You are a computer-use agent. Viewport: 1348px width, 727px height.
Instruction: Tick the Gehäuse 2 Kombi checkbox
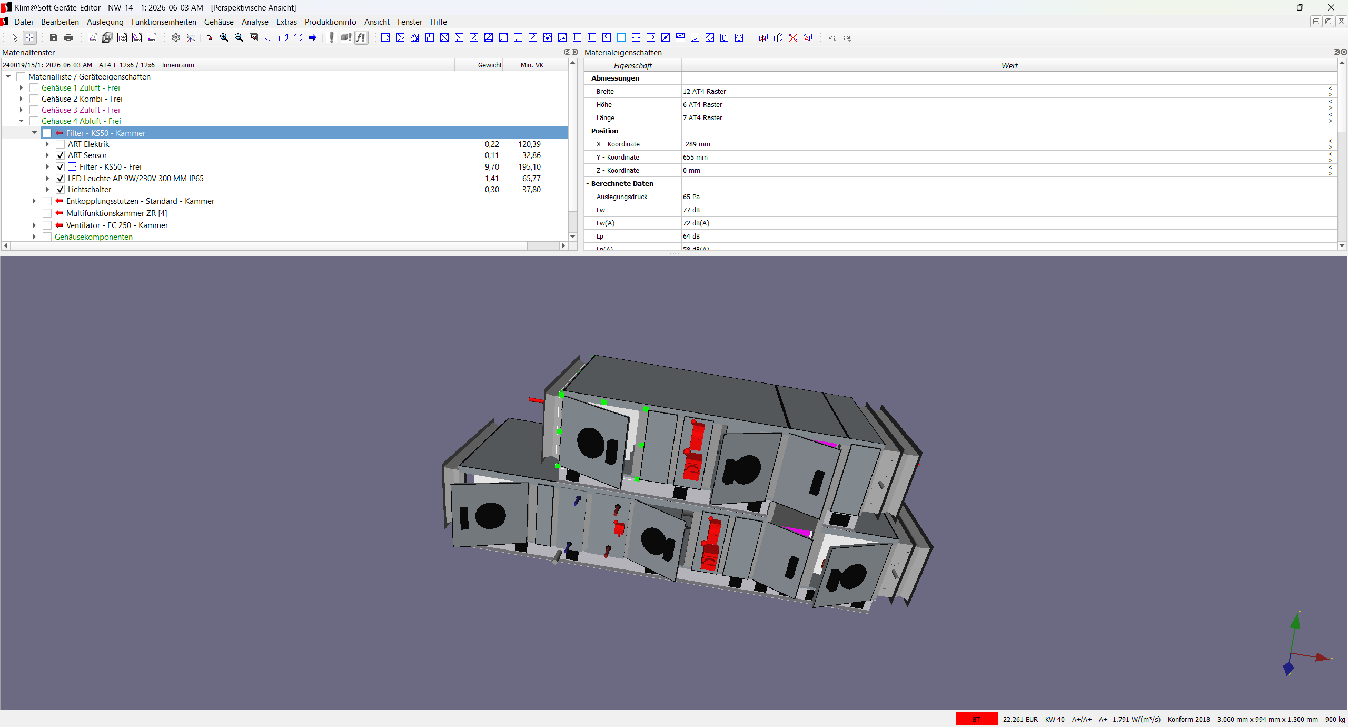pos(34,99)
